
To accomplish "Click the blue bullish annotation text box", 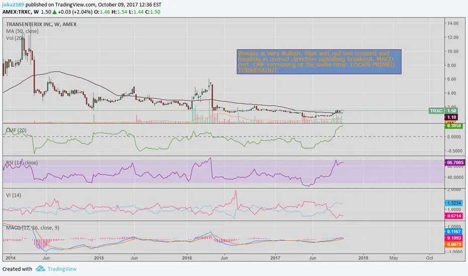I will click(x=319, y=62).
